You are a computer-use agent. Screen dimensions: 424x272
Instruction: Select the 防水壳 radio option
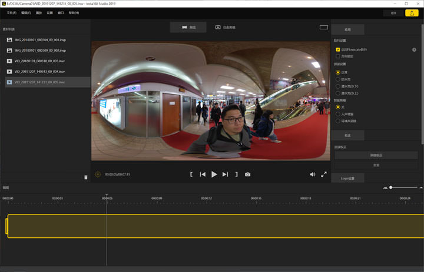338,79
